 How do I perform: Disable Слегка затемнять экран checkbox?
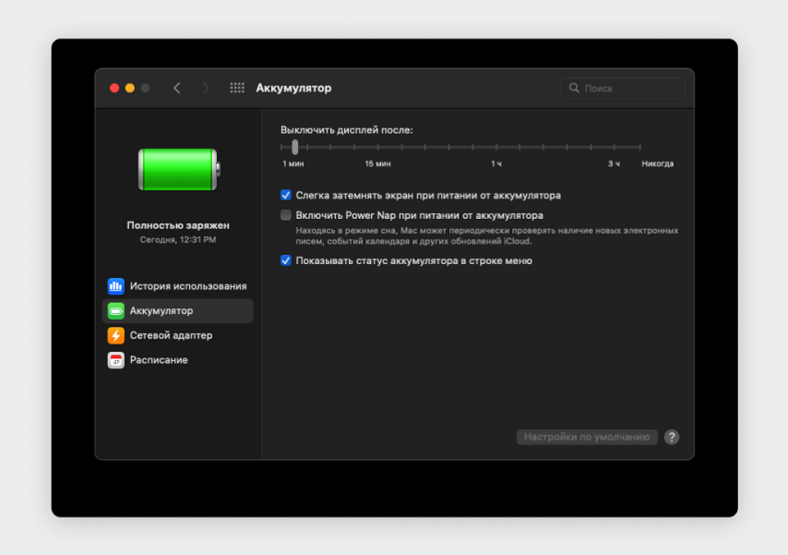[285, 195]
